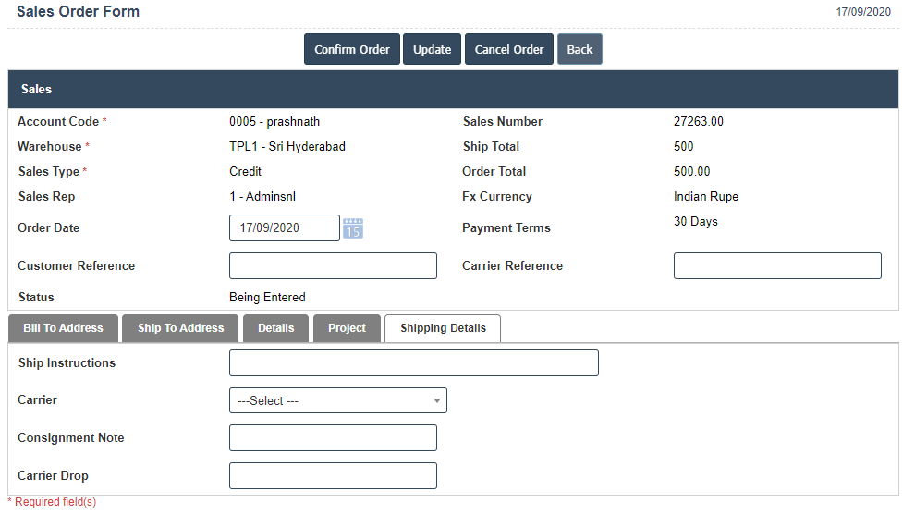Click inside the Order Date text field
The width and height of the screenshot is (915, 515).
point(284,228)
